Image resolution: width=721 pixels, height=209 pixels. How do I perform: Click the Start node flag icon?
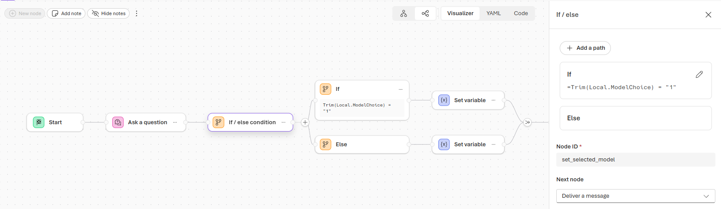point(39,122)
